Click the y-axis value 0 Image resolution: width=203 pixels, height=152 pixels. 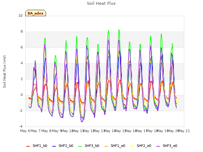pos(22,95)
